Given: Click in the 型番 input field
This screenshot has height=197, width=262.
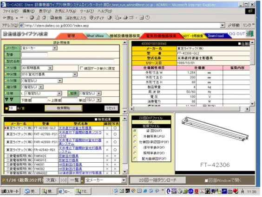Looking at the screenshot, I should [x=34, y=55].
